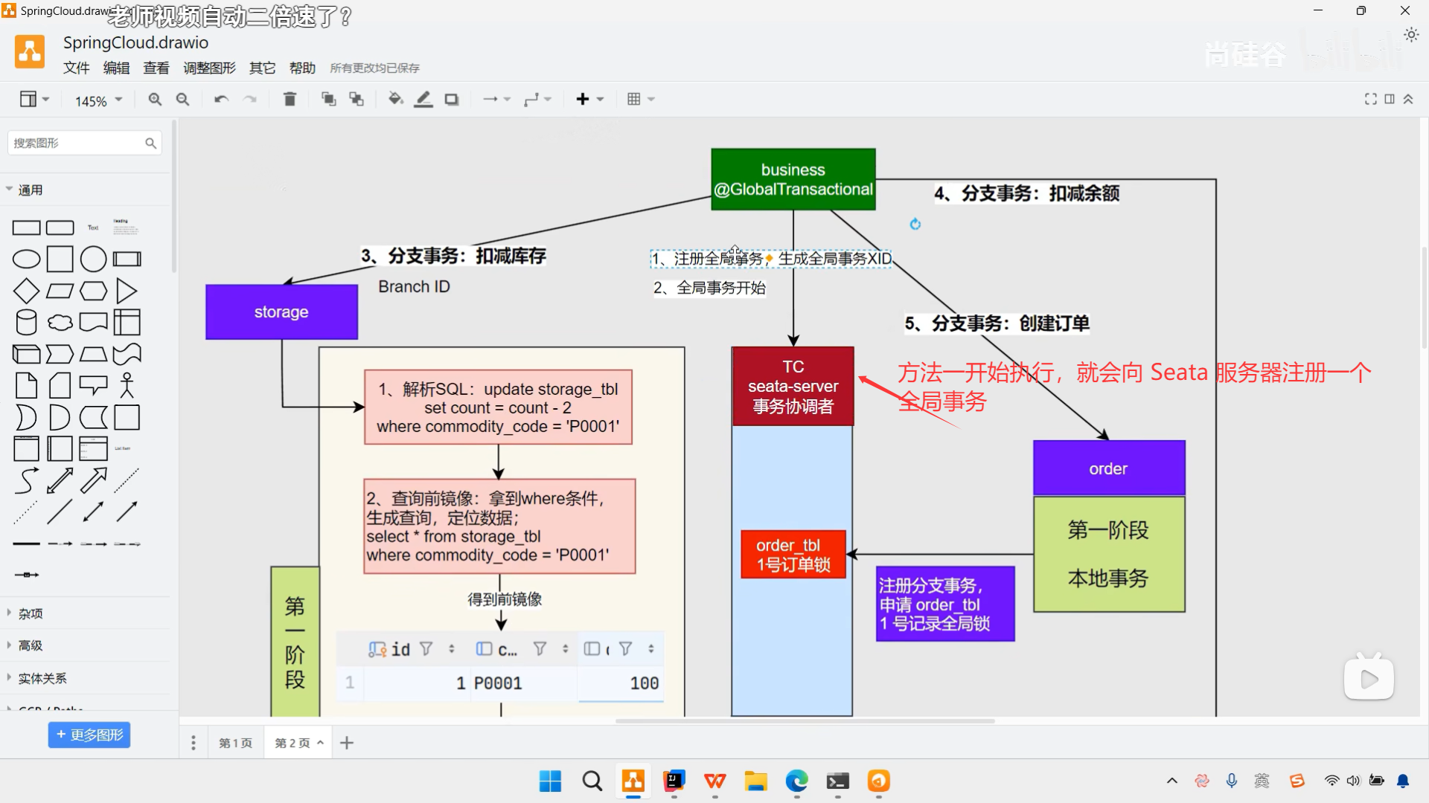Click the fill color bucket icon
1429x803 pixels.
[395, 99]
